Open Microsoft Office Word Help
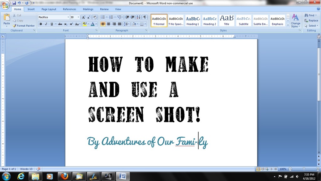Image resolution: width=321 pixels, height=181 pixels. click(318, 9)
